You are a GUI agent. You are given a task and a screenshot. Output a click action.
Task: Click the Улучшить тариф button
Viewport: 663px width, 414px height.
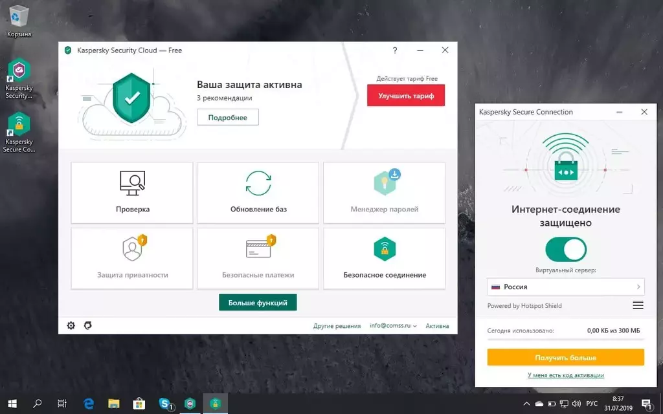[406, 96]
